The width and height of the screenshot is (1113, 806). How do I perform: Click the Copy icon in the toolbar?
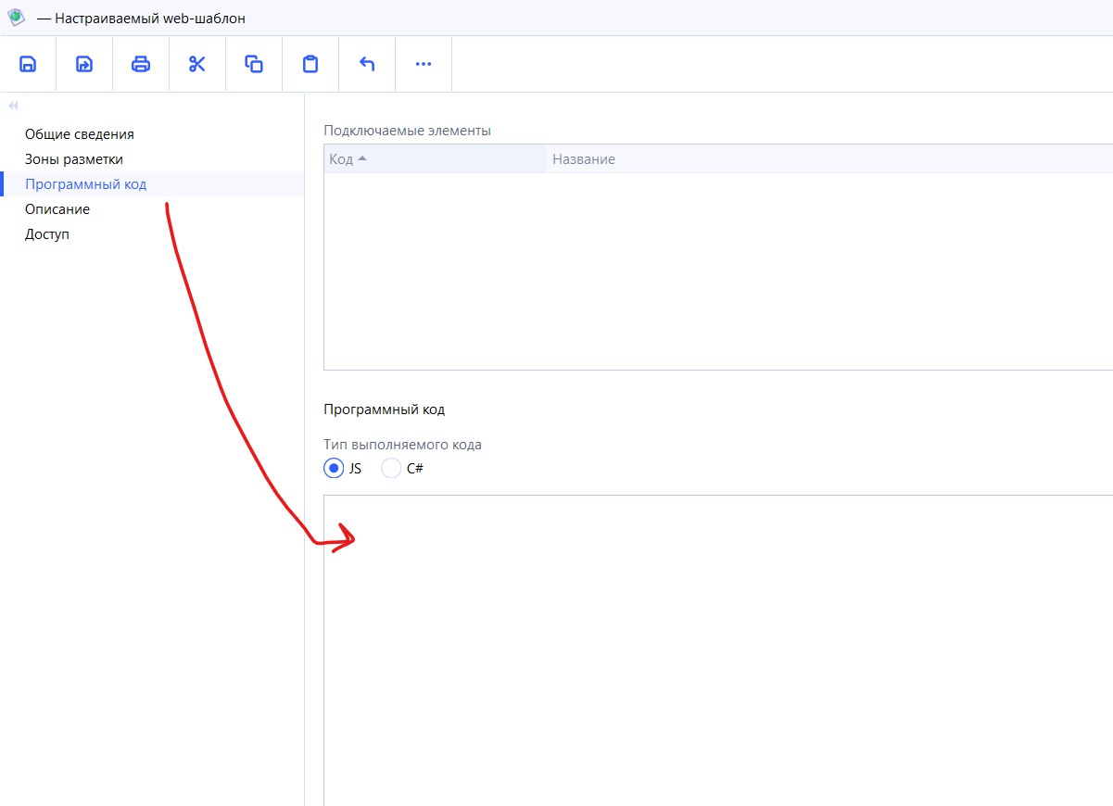pyautogui.click(x=254, y=64)
